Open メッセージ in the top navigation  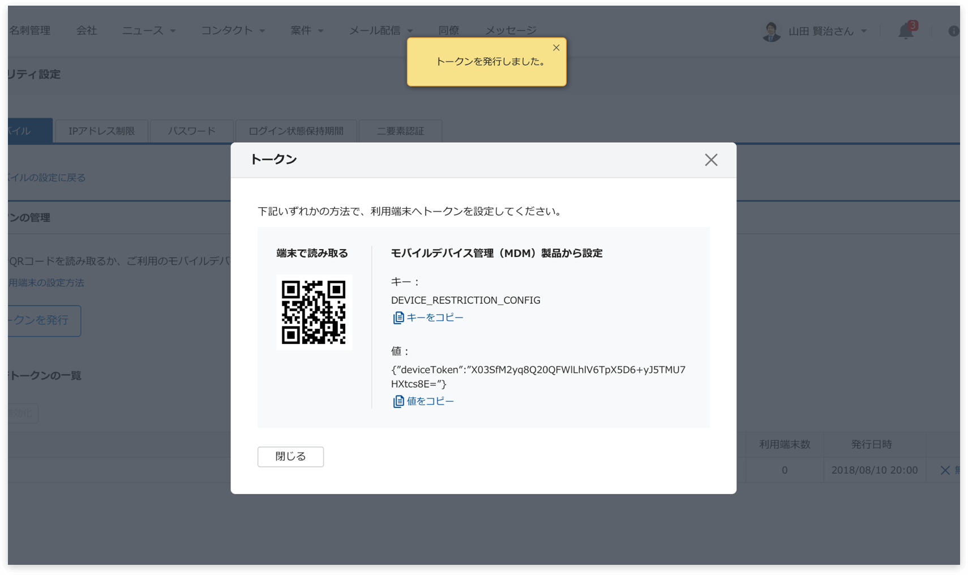[x=511, y=31]
